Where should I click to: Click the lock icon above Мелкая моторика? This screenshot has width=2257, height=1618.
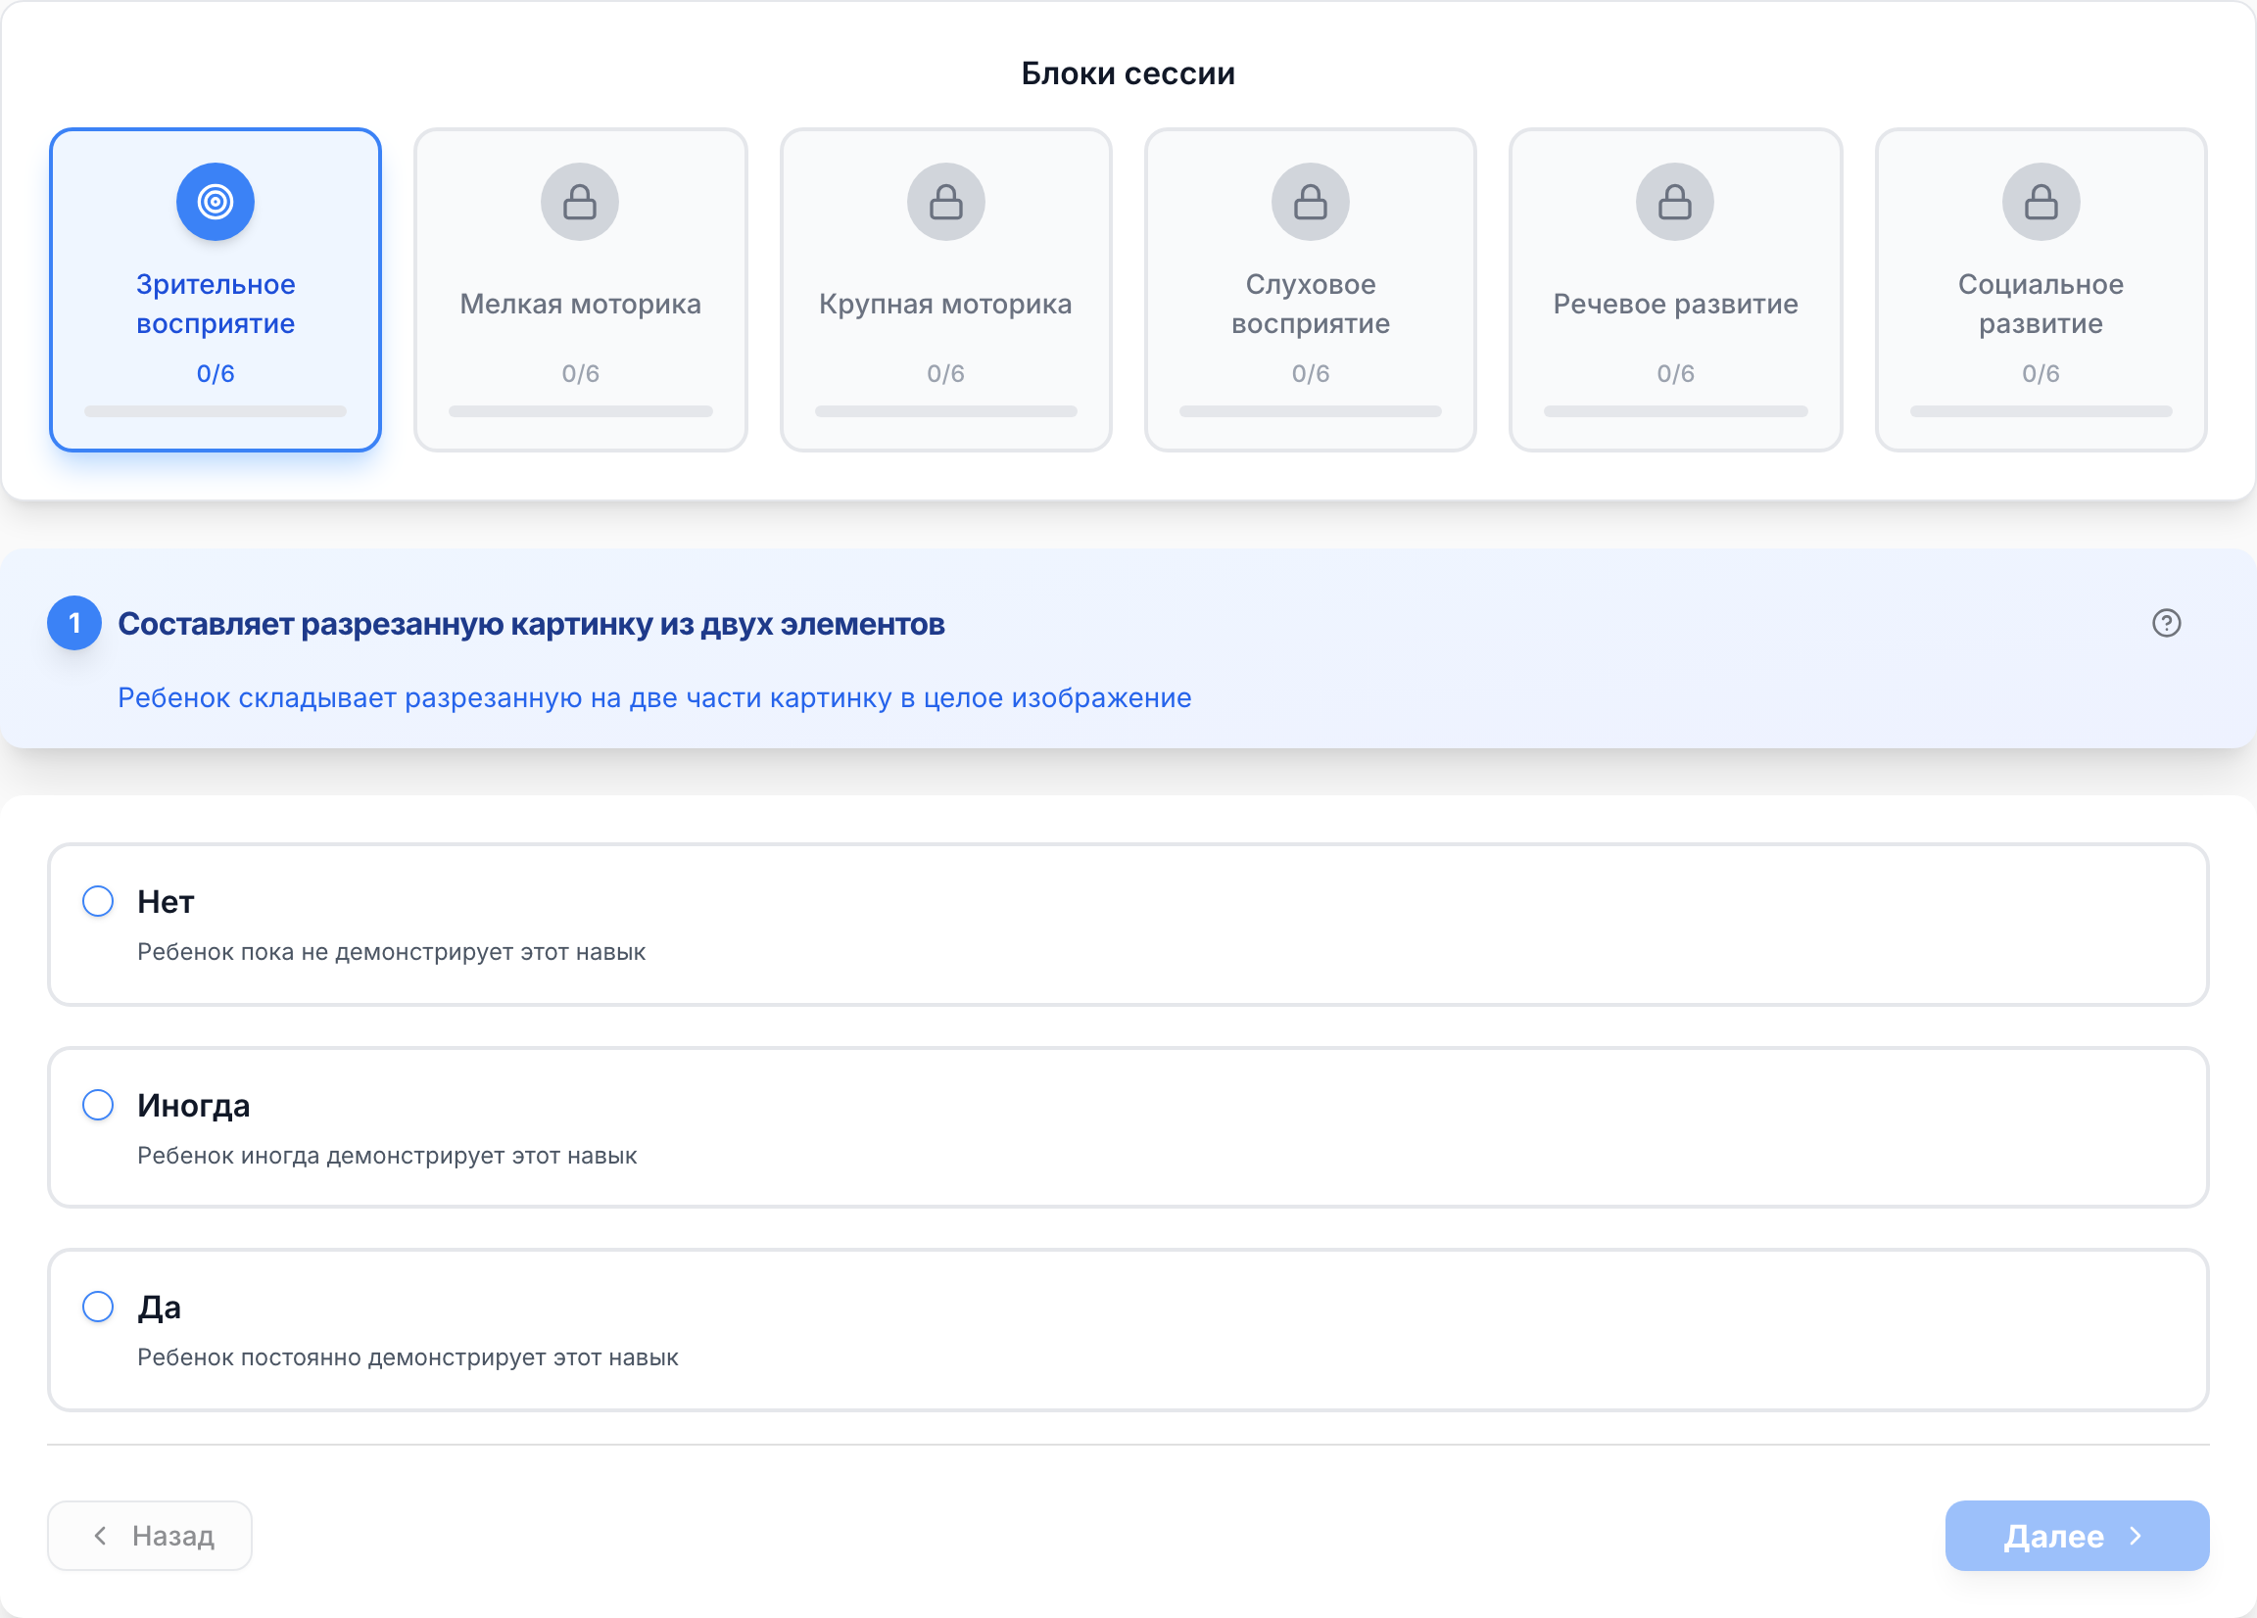580,202
